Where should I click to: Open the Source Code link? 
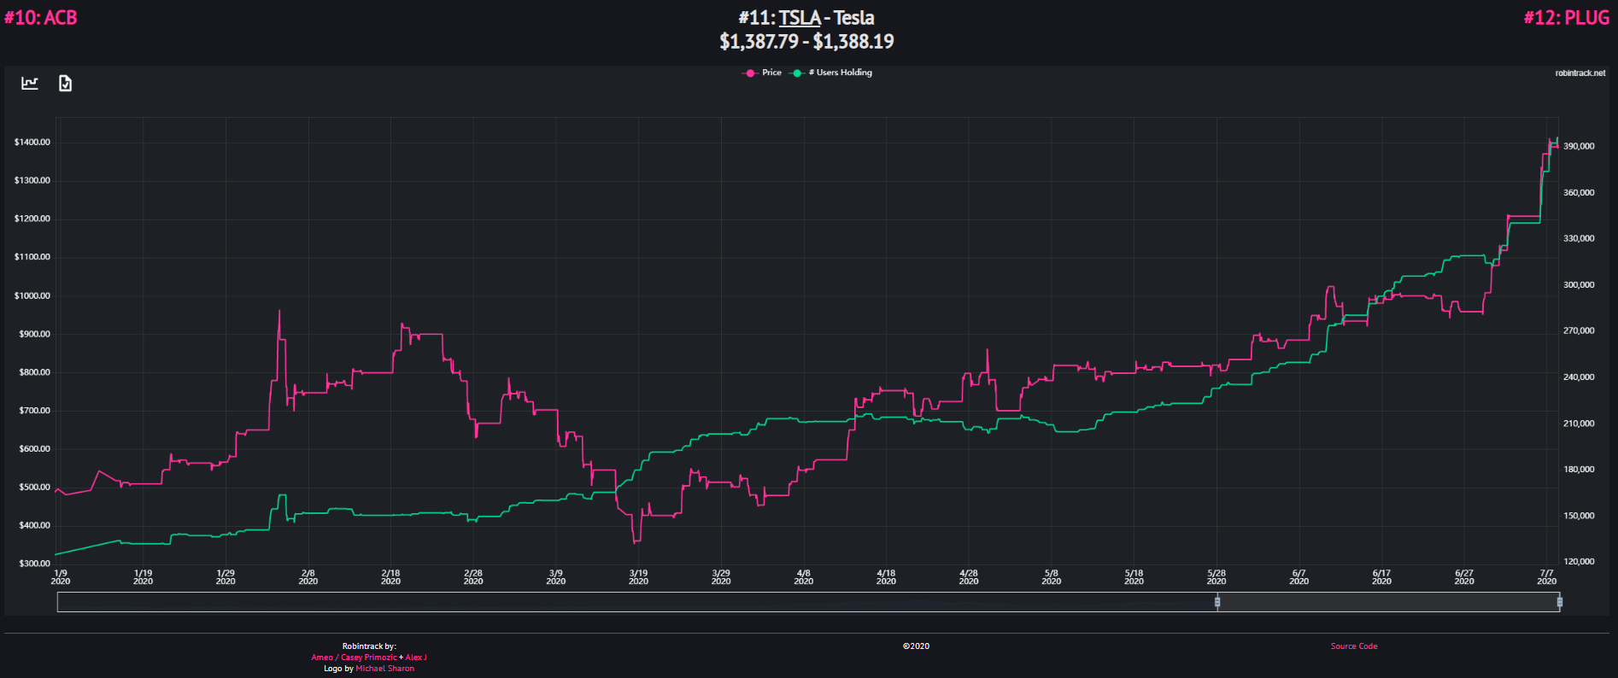(x=1354, y=646)
